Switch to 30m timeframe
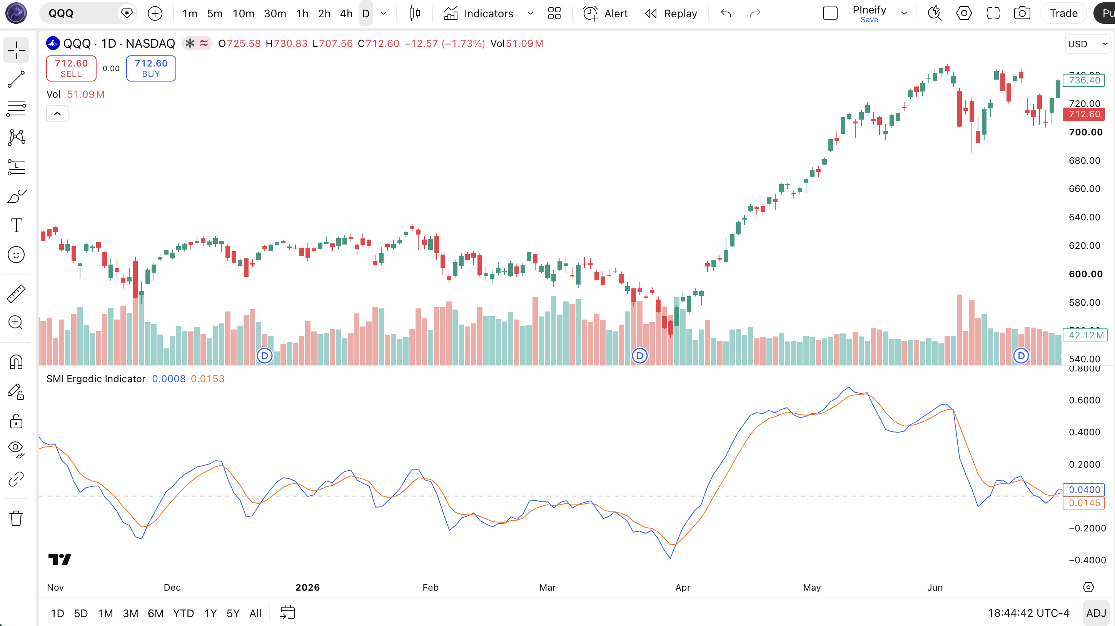The width and height of the screenshot is (1115, 626). pyautogui.click(x=275, y=13)
